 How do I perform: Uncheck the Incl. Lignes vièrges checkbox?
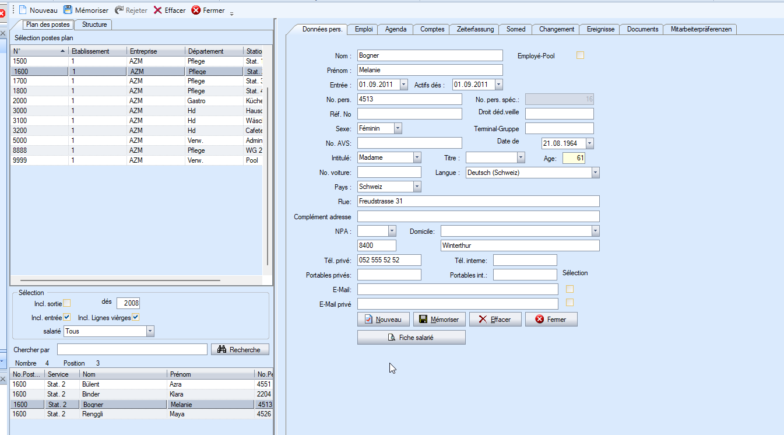pos(136,317)
